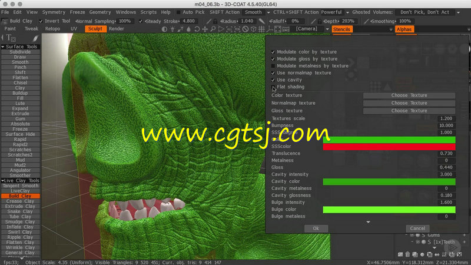Viewport: 471px width, 265px height.
Task: Open the Geometry menu
Action: [100, 12]
